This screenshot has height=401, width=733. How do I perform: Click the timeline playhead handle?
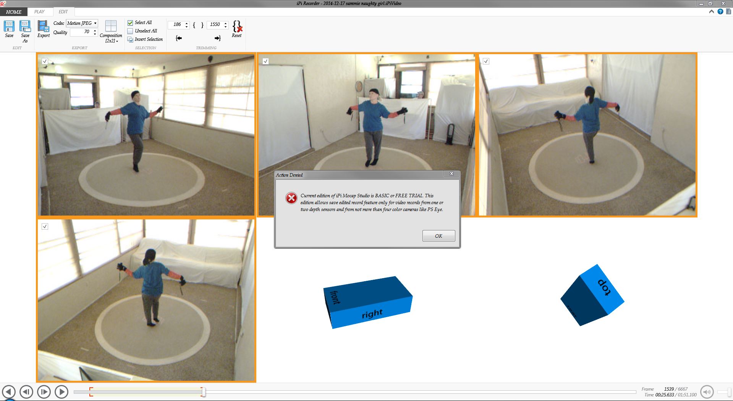204,392
